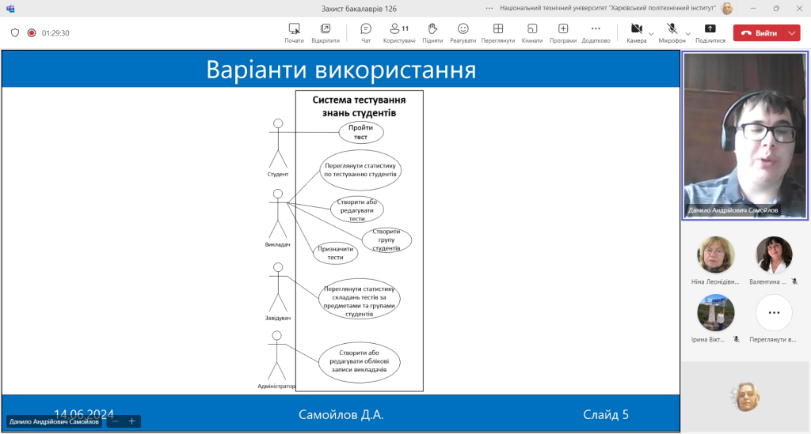Open the Реагувати reactions menu
Screen dimensions: 811x434
tap(463, 33)
